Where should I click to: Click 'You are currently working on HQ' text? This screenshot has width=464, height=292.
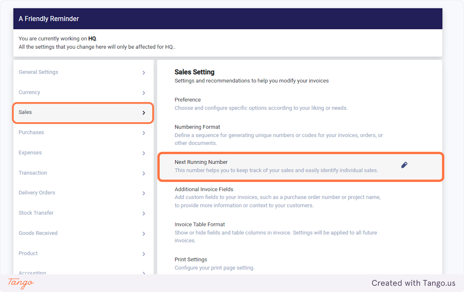58,39
